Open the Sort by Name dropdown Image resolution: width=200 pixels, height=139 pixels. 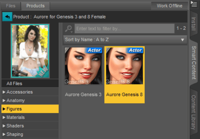point(125,40)
